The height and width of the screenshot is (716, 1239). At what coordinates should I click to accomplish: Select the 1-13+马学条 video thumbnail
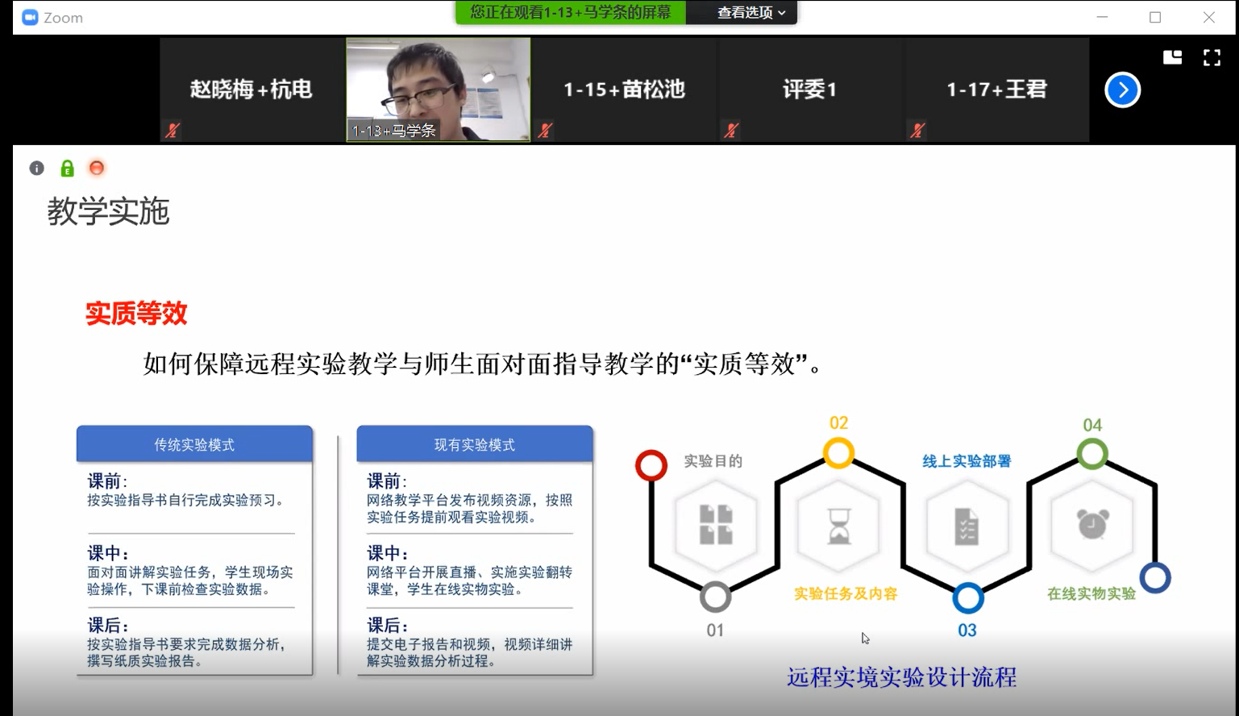[439, 89]
